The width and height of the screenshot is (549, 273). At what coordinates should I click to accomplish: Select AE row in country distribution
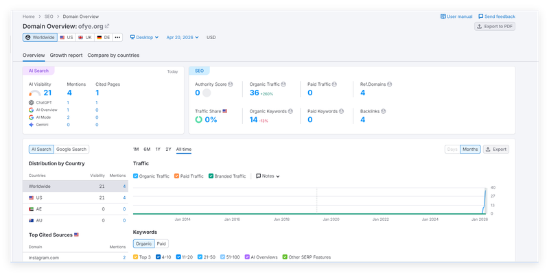(x=75, y=209)
